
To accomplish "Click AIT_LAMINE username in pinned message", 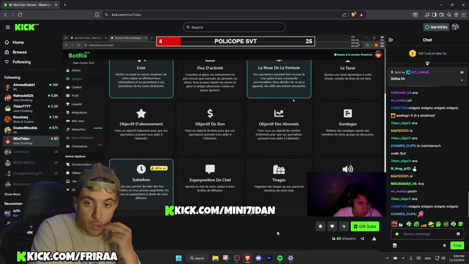I will [420, 72].
